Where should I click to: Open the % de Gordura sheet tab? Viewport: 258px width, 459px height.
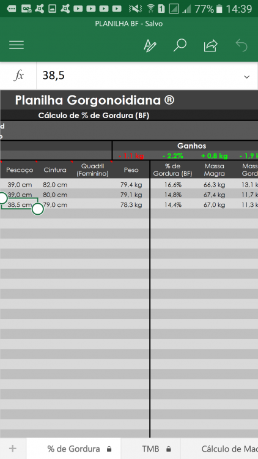tap(74, 449)
